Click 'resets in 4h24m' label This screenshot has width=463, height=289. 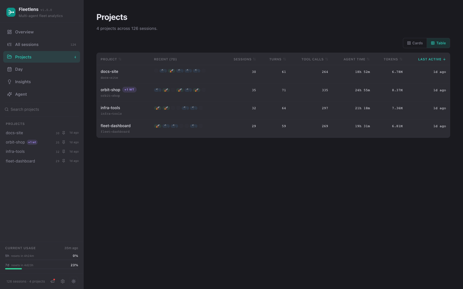tap(23, 256)
